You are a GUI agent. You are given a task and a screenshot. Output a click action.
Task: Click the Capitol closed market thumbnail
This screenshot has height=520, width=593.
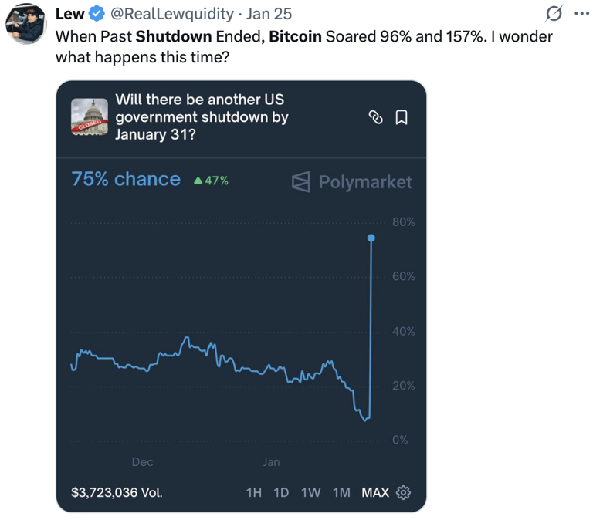[x=88, y=117]
